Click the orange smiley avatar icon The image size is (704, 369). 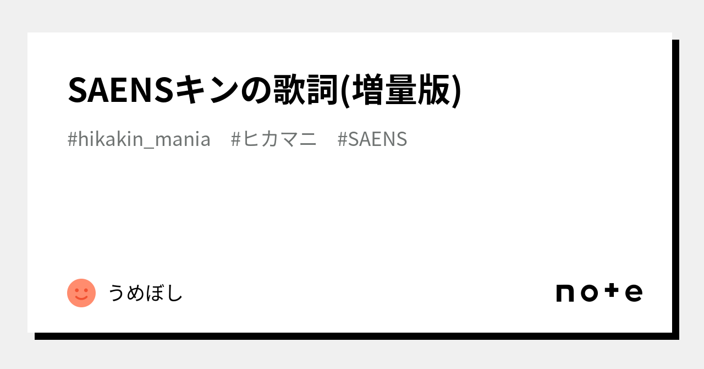tap(81, 293)
